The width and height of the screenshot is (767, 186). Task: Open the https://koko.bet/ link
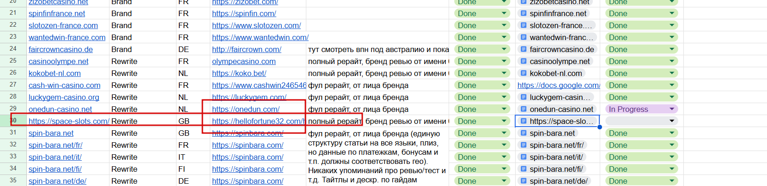pyautogui.click(x=239, y=73)
